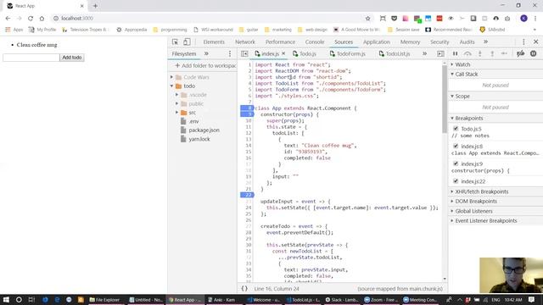The image size is (543, 305).
Task: Click the step into function icon
Action: [x=480, y=53]
